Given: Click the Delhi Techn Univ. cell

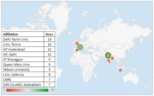Looking at the screenshot, I should 23,39.
